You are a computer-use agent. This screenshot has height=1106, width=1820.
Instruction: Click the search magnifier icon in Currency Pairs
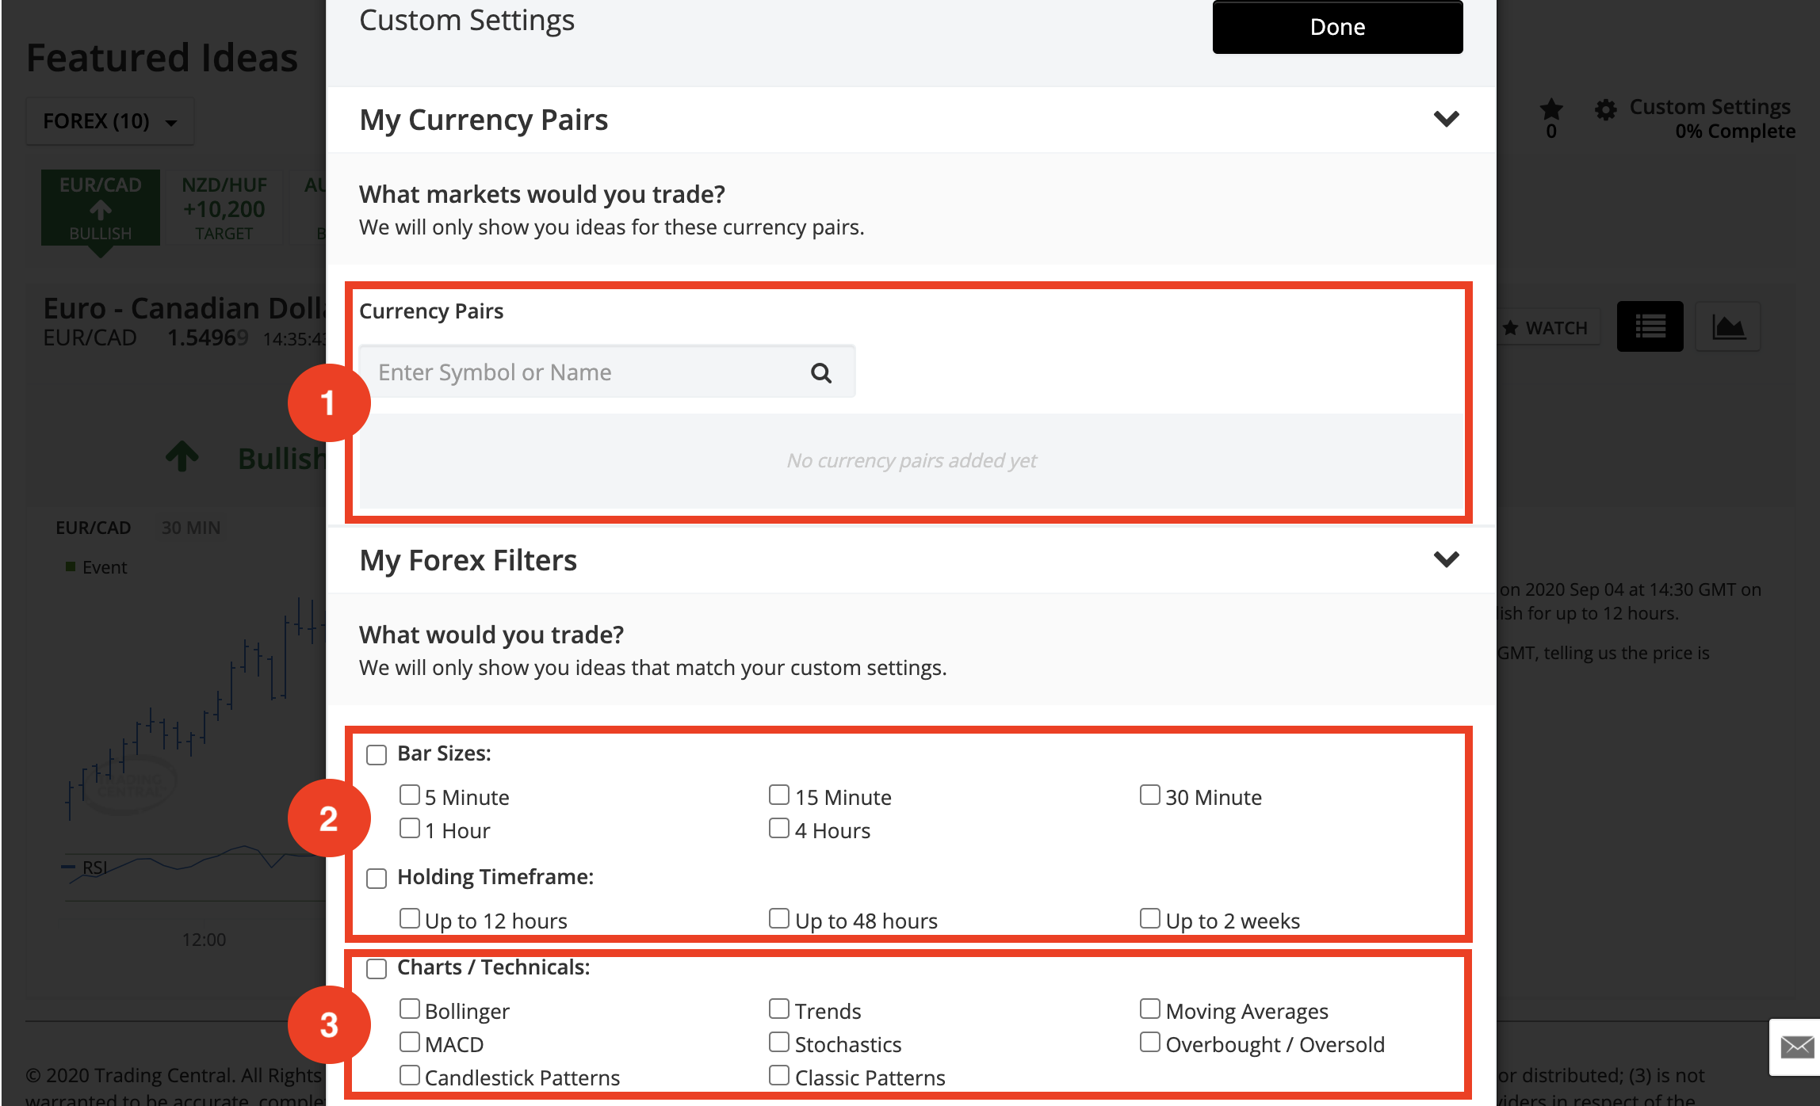821,372
